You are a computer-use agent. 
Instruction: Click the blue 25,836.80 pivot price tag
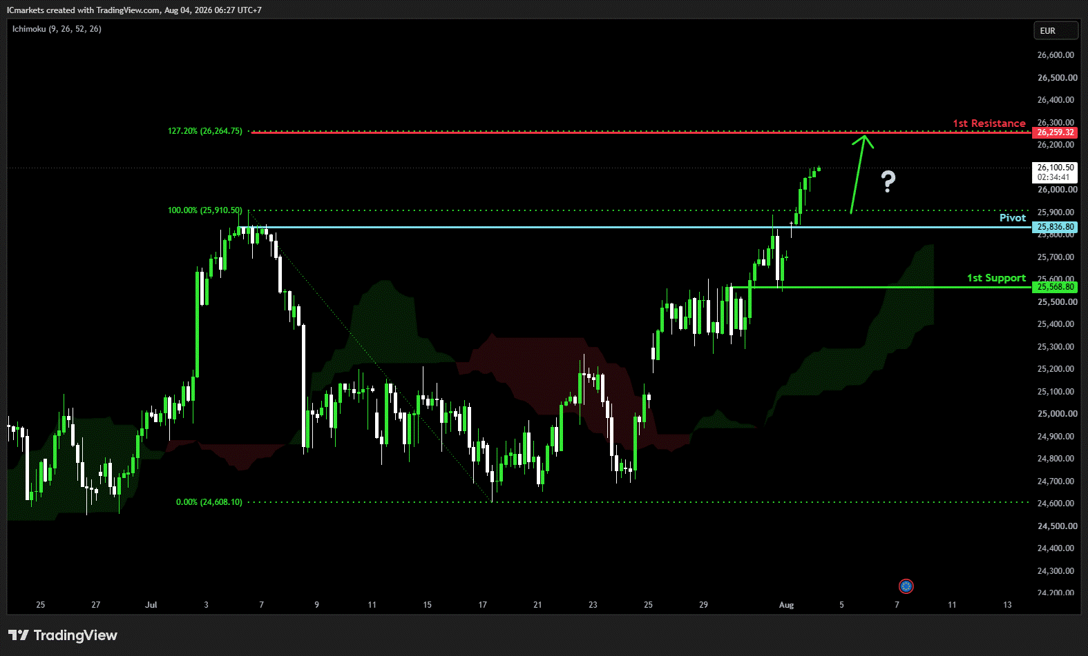pyautogui.click(x=1055, y=227)
